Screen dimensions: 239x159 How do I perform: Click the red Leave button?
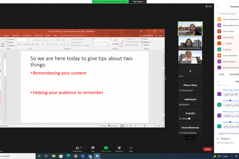(207, 149)
